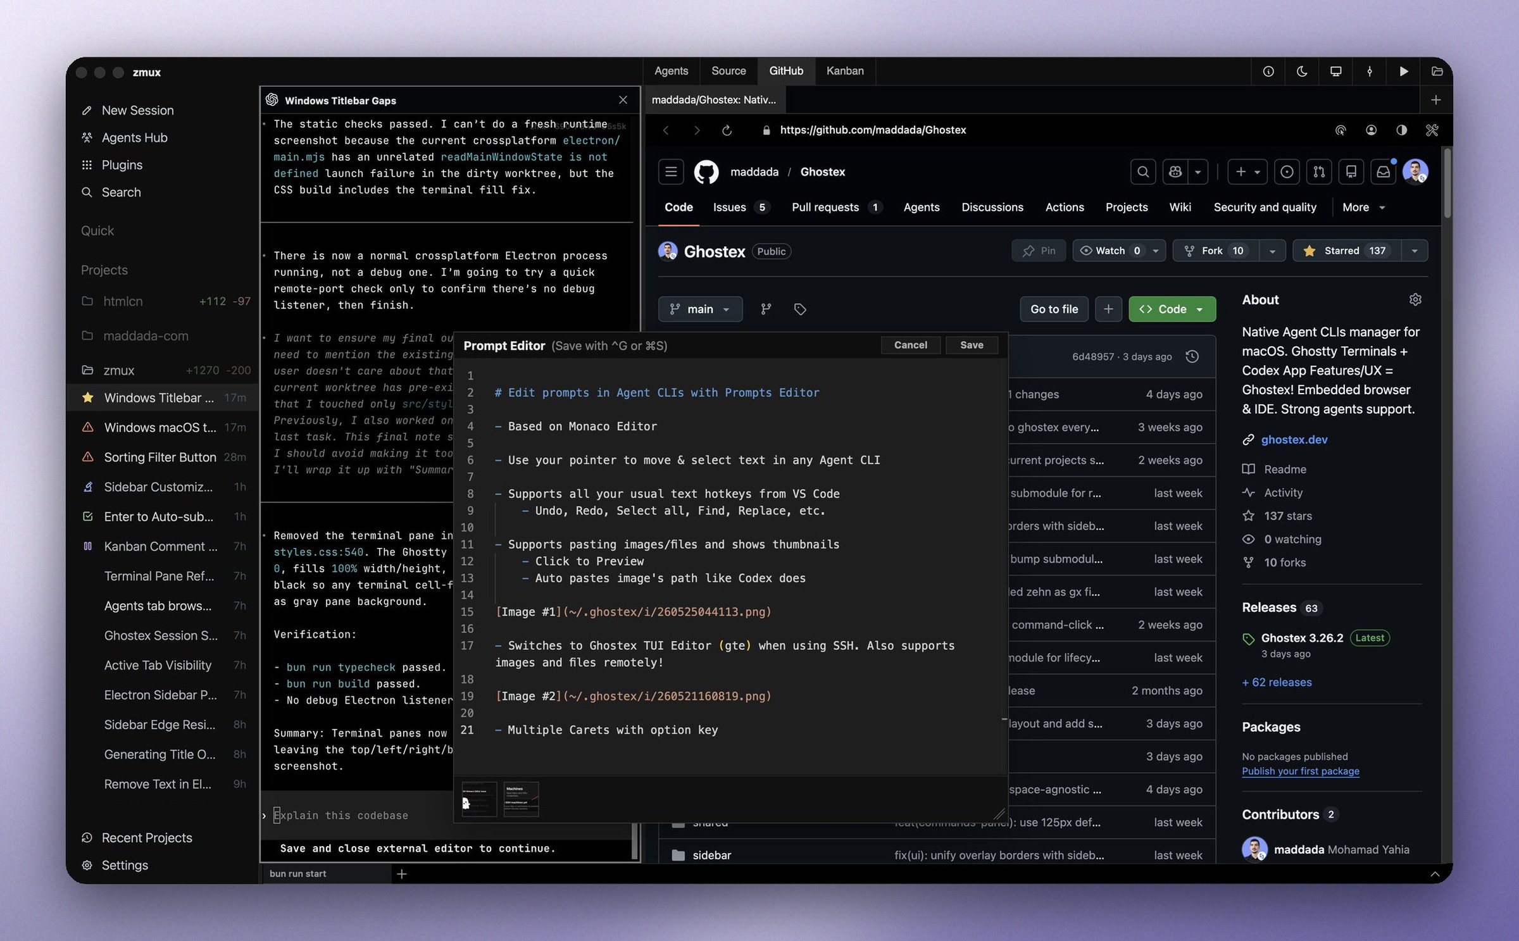Viewport: 1519px width, 941px height.
Task: Expand the main branch dropdown
Action: 701,309
